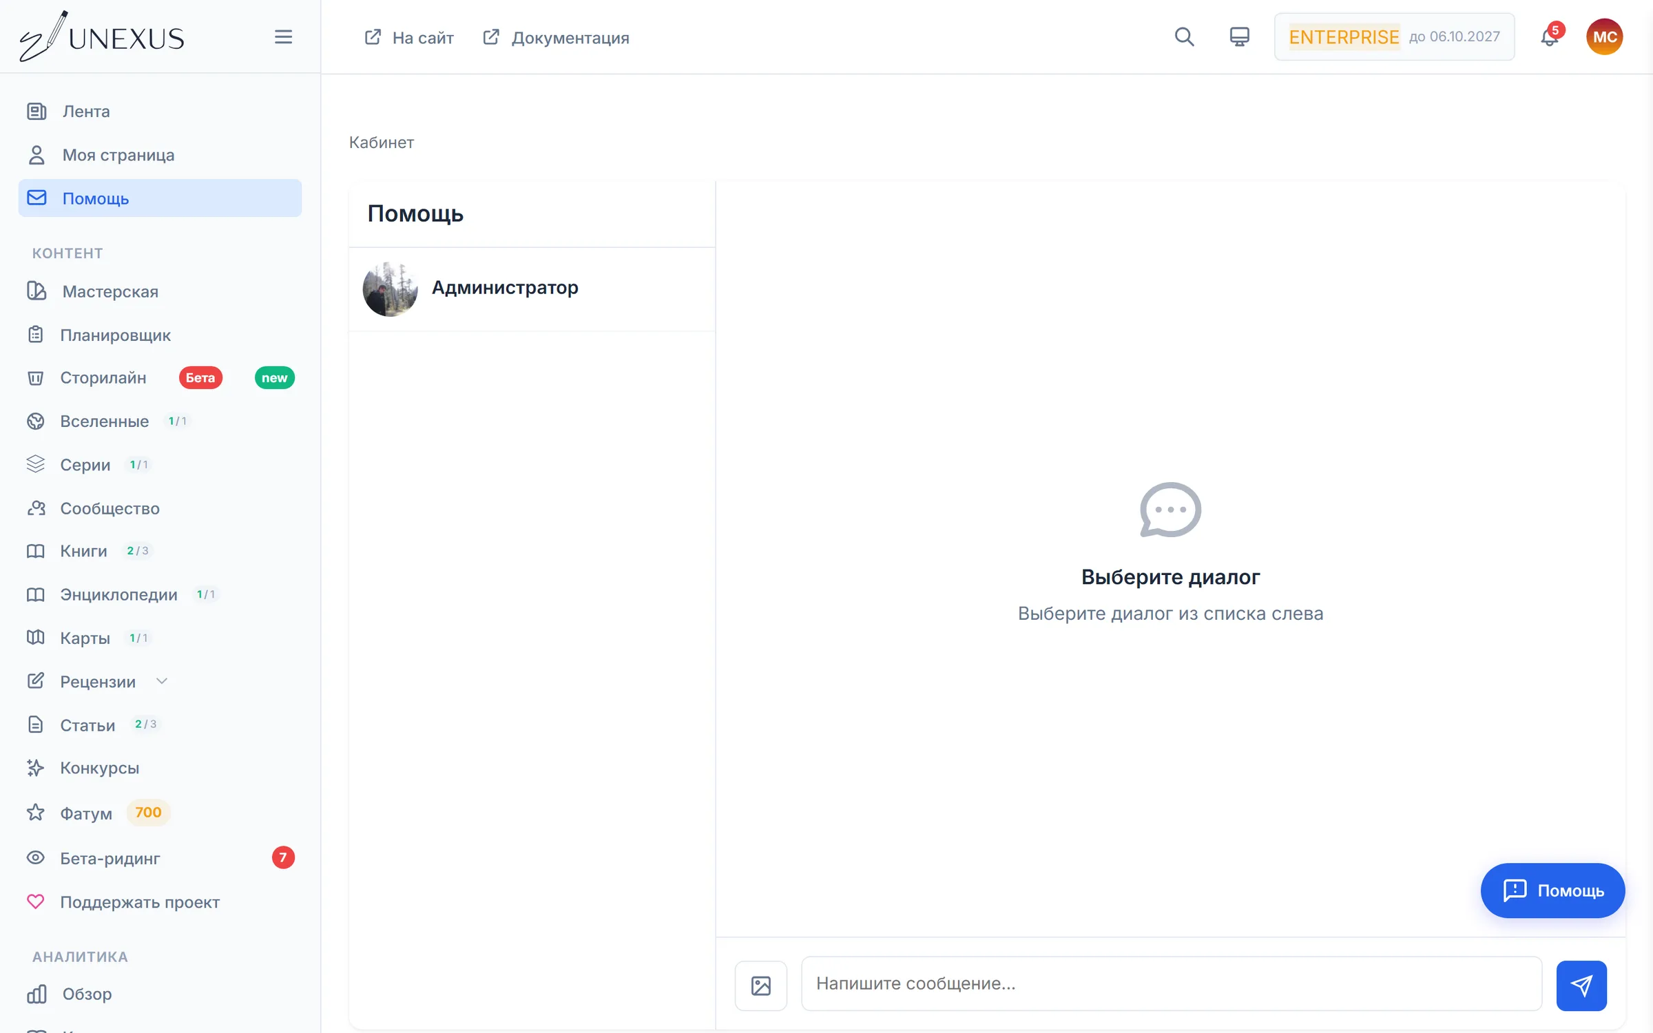Image resolution: width=1653 pixels, height=1033 pixels.
Task: Expand the Рецензии submenu chevron
Action: [x=162, y=681]
